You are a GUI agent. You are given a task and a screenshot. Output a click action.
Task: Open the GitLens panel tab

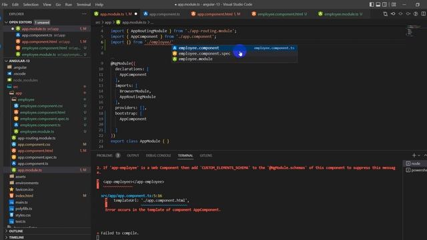206,155
